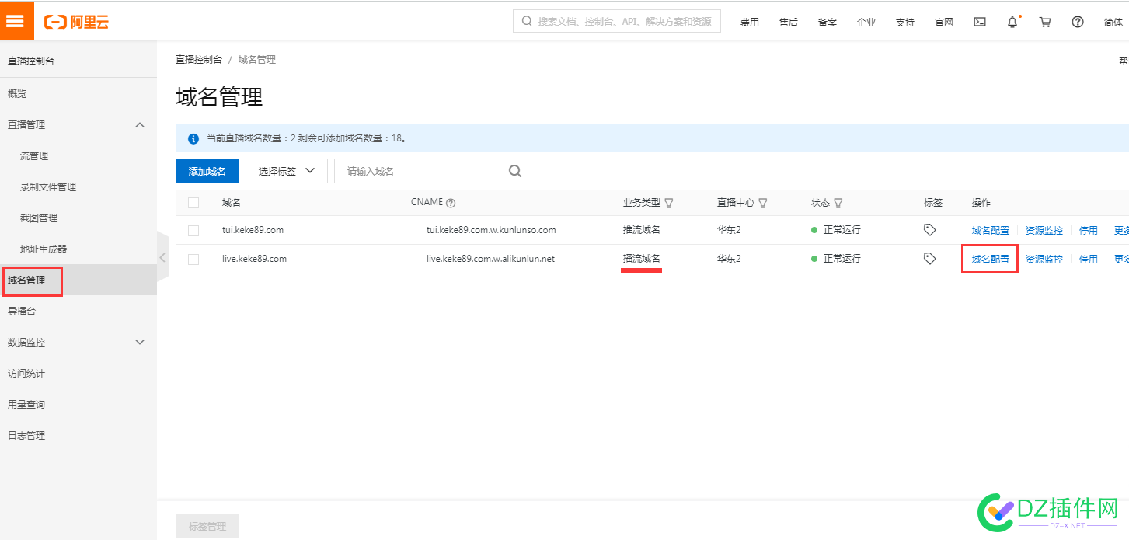This screenshot has width=1129, height=540.
Task: Open 流管理 in the sidebar
Action: [34, 155]
